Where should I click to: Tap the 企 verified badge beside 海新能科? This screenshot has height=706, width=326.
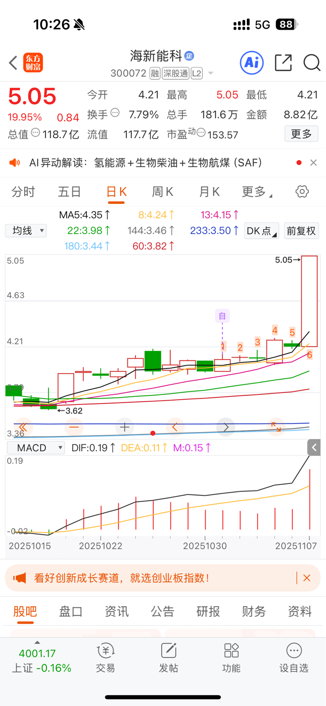click(189, 56)
